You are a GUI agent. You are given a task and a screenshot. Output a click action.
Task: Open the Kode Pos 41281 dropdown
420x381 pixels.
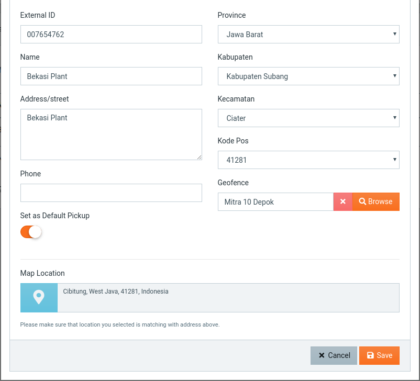(x=308, y=160)
